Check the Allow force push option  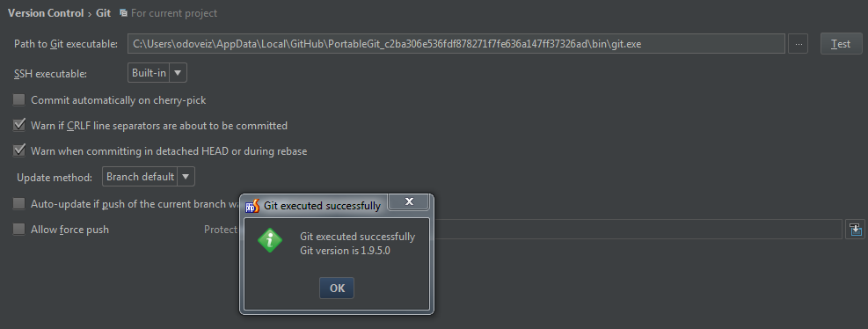tap(18, 230)
